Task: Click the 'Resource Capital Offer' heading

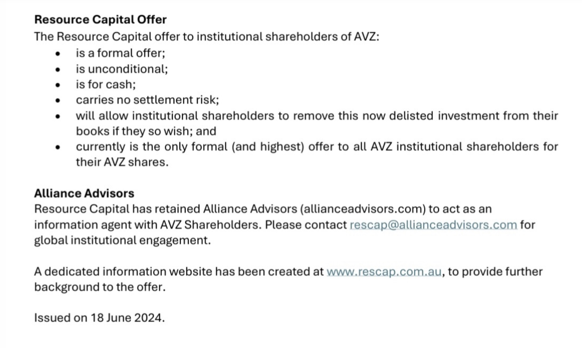Action: 100,19
